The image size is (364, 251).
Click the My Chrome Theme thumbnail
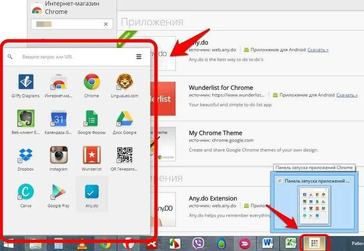(x=163, y=144)
